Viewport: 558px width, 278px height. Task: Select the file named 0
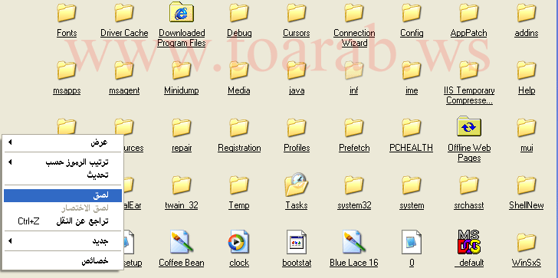412,242
